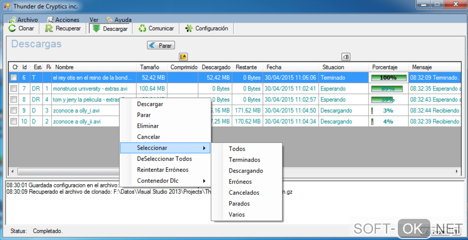468x240 pixels.
Task: Click the date 30/04/2015 11:04:34
Action: click(x=290, y=122)
